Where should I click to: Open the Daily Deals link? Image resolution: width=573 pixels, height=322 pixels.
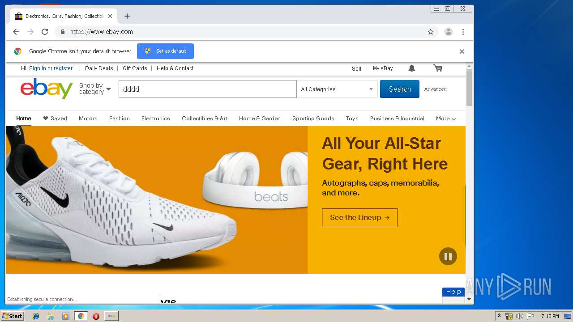pos(99,68)
